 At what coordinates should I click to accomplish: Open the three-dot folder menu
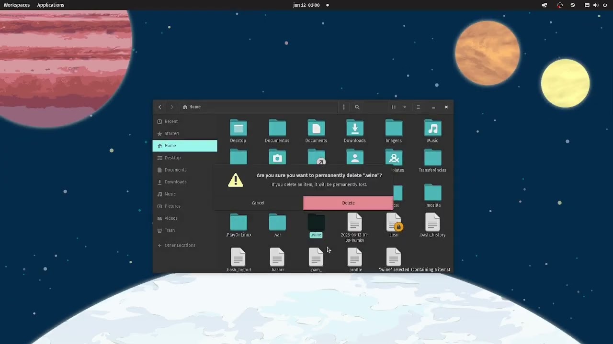tap(343, 107)
